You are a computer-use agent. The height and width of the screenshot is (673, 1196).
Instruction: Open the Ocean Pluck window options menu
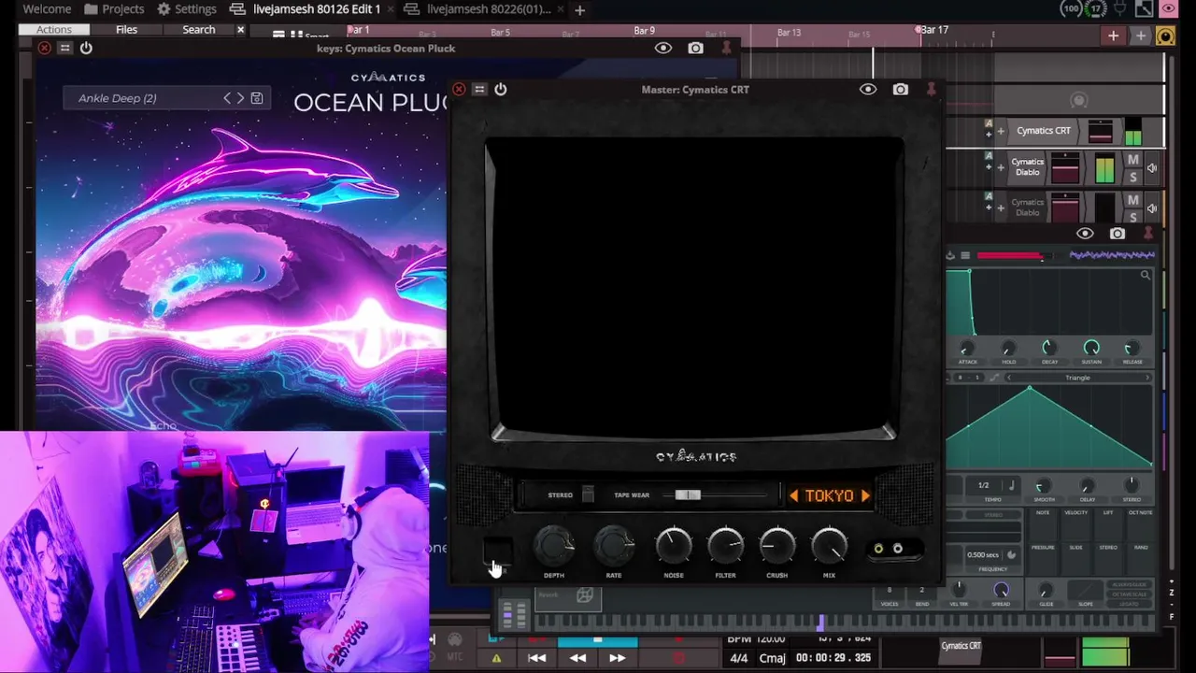pos(64,48)
